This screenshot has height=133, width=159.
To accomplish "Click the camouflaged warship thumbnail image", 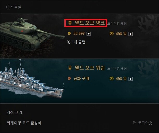I will (x=32, y=79).
